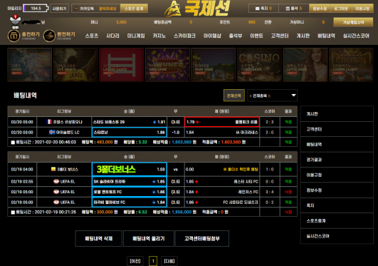Open the 카지노 menu item
378x266 pixels.
(159, 36)
